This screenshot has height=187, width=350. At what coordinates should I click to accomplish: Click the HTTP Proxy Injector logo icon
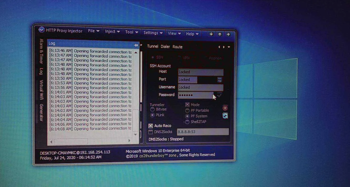point(42,30)
